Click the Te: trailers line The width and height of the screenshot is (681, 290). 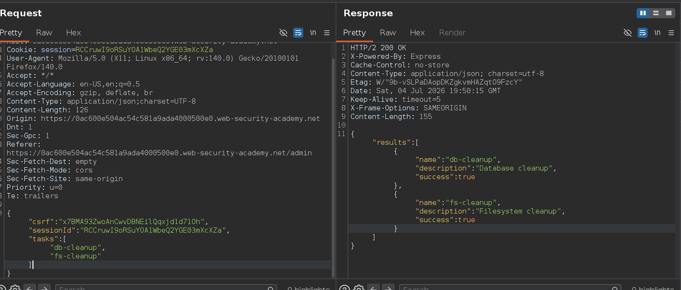pos(32,196)
